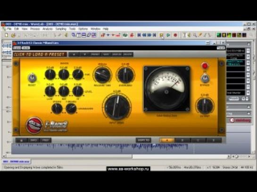Open the Edit menu
257x192 pixels.
tap(17, 29)
